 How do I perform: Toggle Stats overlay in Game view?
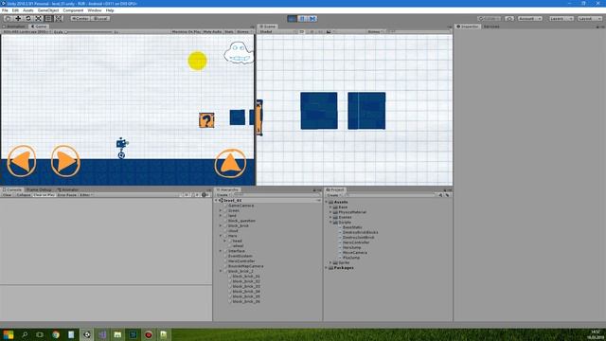pos(229,31)
